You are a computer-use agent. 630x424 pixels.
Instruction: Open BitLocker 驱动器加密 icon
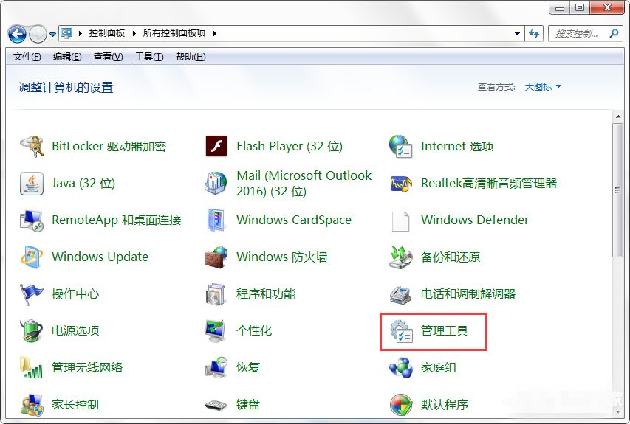[x=32, y=146]
